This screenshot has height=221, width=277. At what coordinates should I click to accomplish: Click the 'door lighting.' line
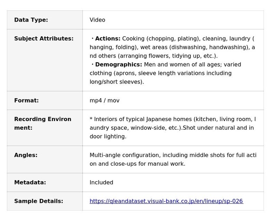click(108, 136)
